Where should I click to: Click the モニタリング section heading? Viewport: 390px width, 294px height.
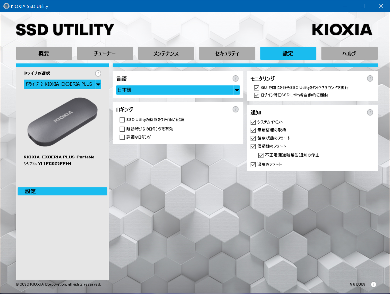pos(262,78)
